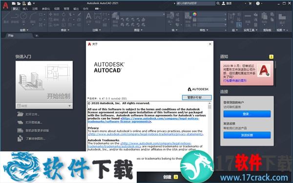The image size is (293, 183).
Task: Open the layer name dropdown list
Action: 143,14
